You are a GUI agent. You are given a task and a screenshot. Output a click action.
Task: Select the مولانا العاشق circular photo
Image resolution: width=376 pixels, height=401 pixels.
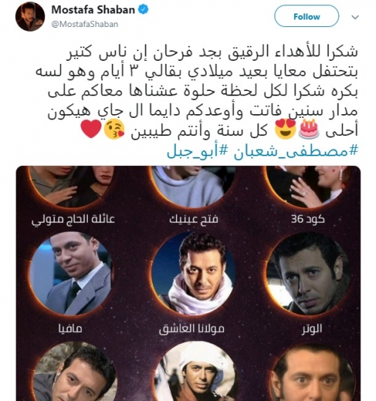tap(193, 273)
